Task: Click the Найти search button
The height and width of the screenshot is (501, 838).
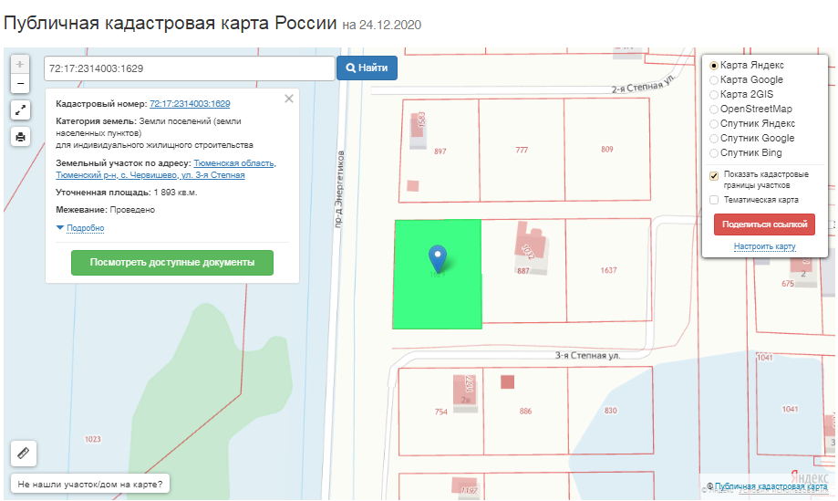Action: point(367,68)
